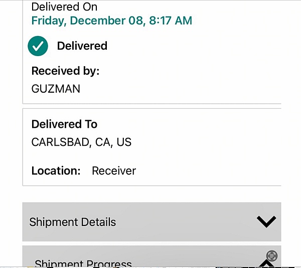The height and width of the screenshot is (268, 301).
Task: Select the "Received by:" label
Action: 65,71
